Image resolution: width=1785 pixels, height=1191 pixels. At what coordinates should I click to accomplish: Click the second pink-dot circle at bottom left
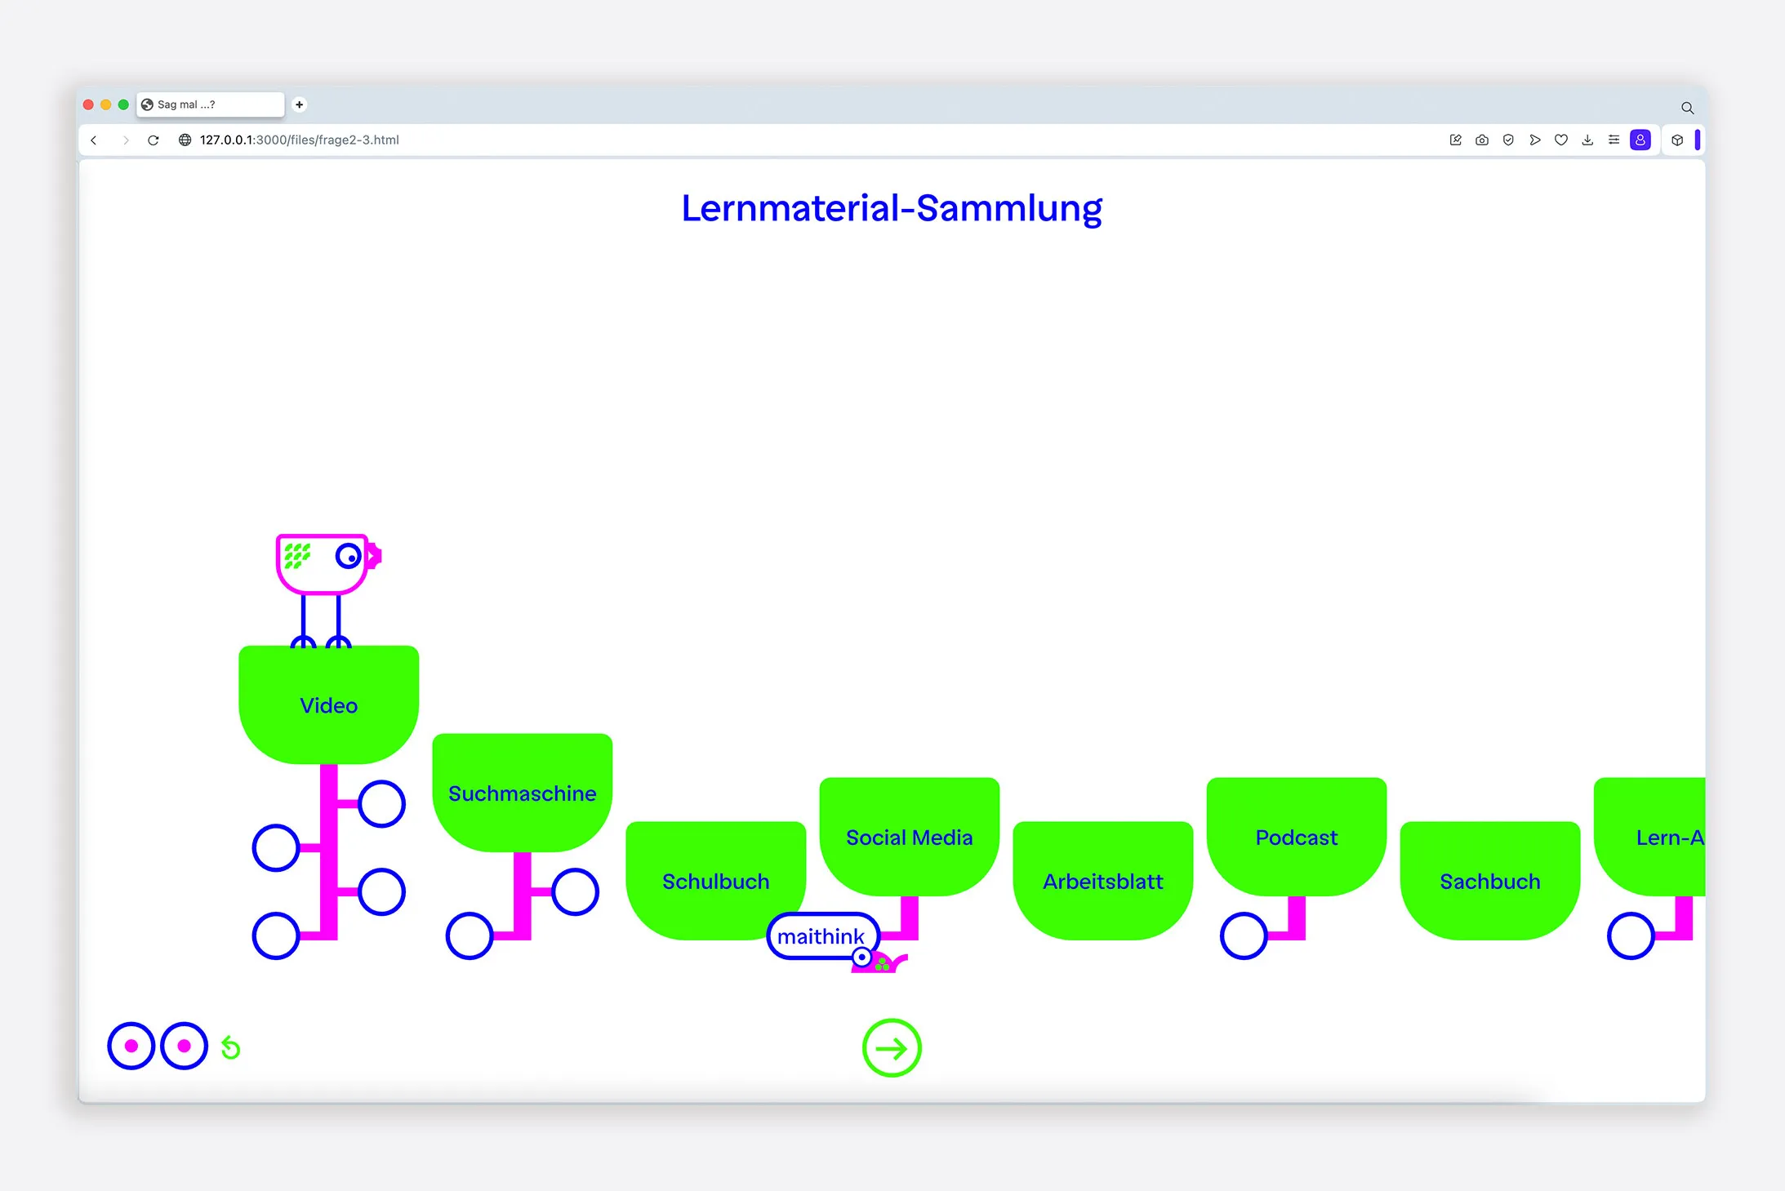coord(185,1046)
